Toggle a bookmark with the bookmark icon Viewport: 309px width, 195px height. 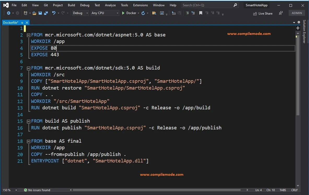(x=201, y=13)
